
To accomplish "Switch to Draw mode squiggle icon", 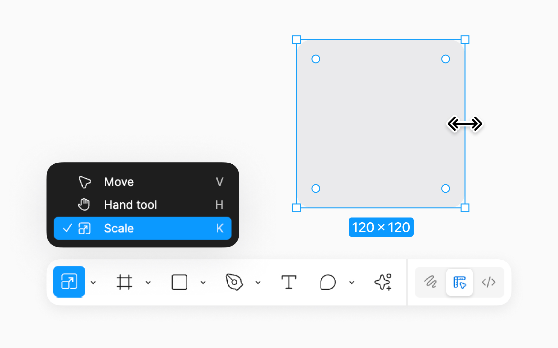I will point(430,282).
